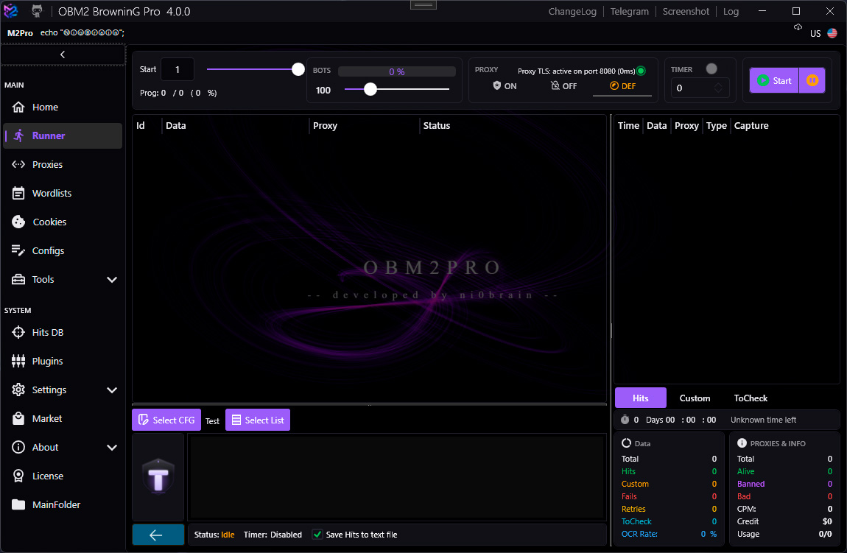Image resolution: width=847 pixels, height=553 pixels.
Task: Click the BOTS count slider handle
Action: (x=370, y=89)
